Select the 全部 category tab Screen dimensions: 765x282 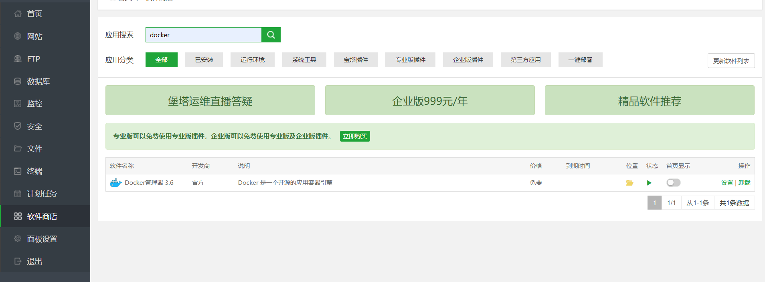(x=162, y=60)
